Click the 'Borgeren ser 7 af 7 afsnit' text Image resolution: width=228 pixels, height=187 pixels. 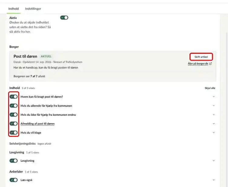[x=29, y=76]
